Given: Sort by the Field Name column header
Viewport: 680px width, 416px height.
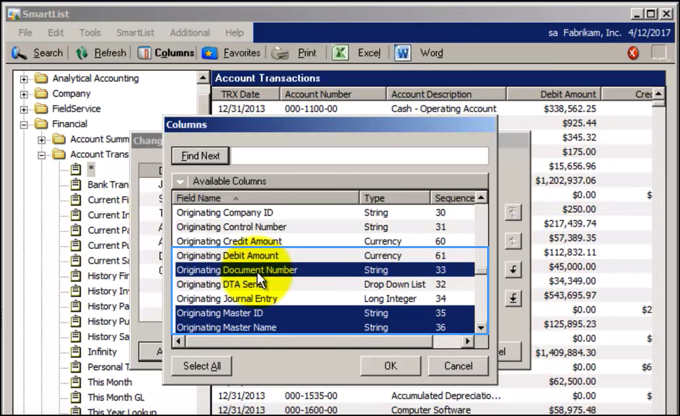Looking at the screenshot, I should pyautogui.click(x=265, y=198).
